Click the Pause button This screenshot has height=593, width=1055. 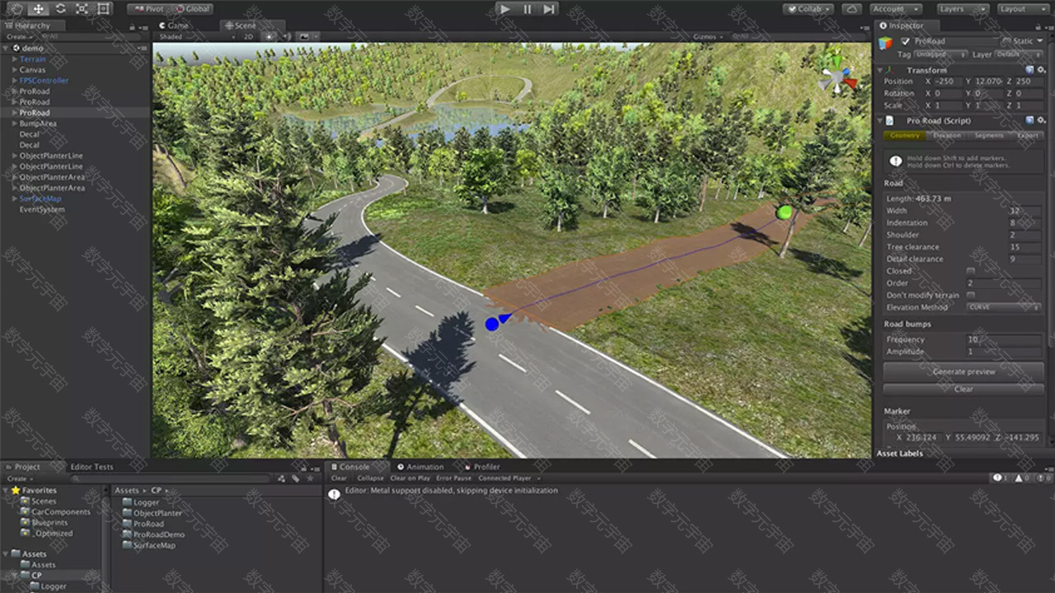[x=527, y=9]
